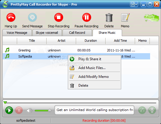Viewport: 161px width, 124px height.
Task: Click the Recording duration status text
Action: click(x=104, y=120)
